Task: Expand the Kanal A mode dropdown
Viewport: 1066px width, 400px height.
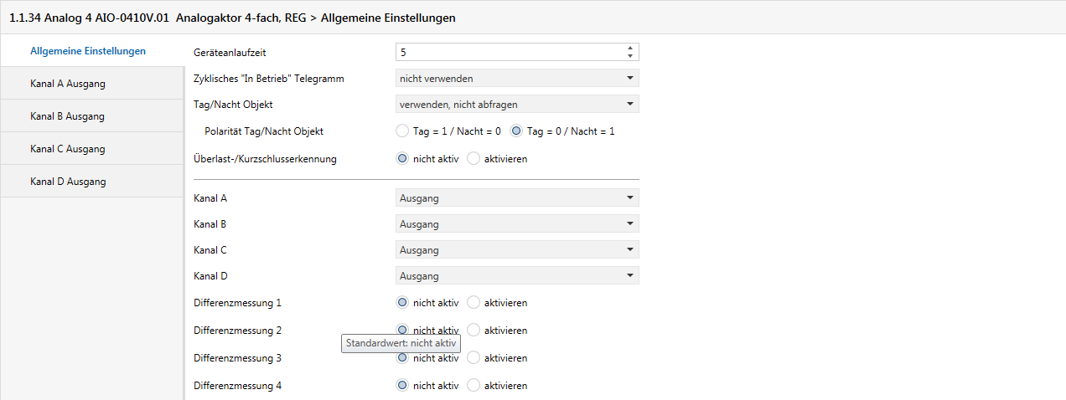Action: (517, 198)
